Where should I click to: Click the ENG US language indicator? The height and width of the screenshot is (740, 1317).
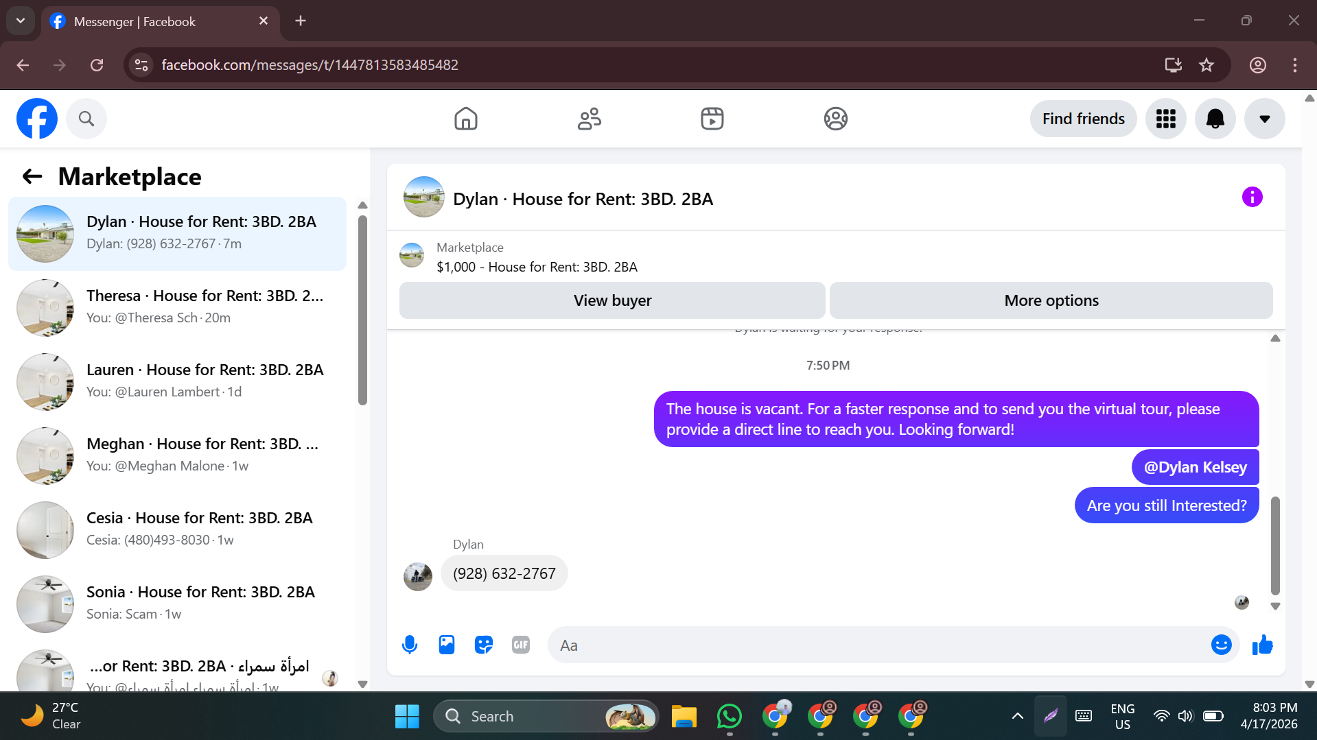coord(1122,716)
